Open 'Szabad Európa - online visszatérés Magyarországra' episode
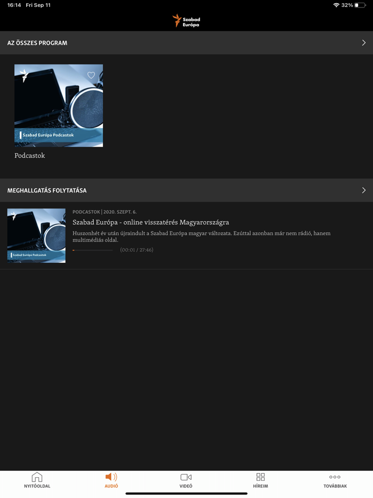373x498 pixels. pyautogui.click(x=151, y=222)
